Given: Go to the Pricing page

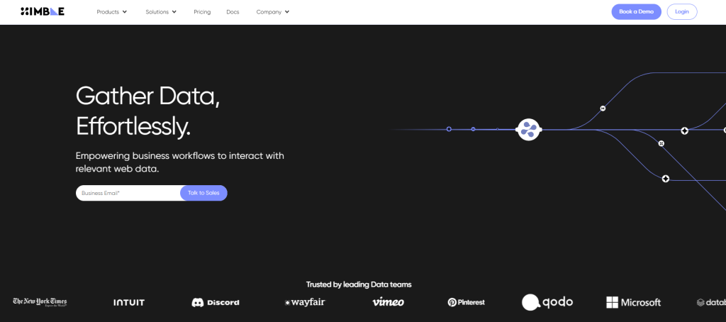Looking at the screenshot, I should [202, 12].
